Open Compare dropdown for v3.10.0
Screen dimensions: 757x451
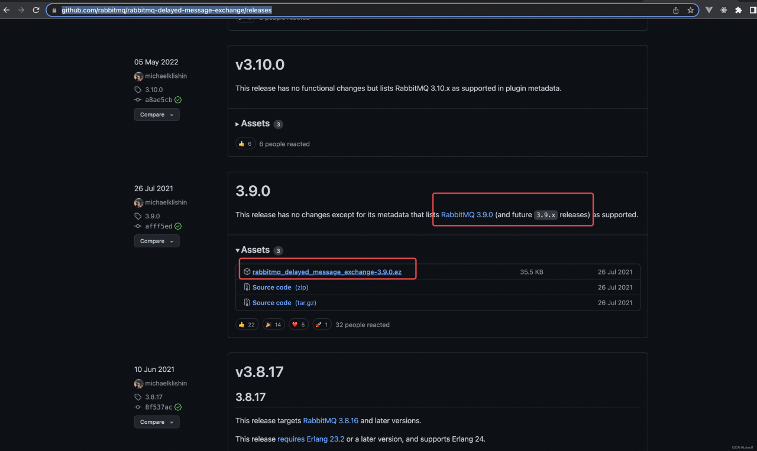pos(157,115)
